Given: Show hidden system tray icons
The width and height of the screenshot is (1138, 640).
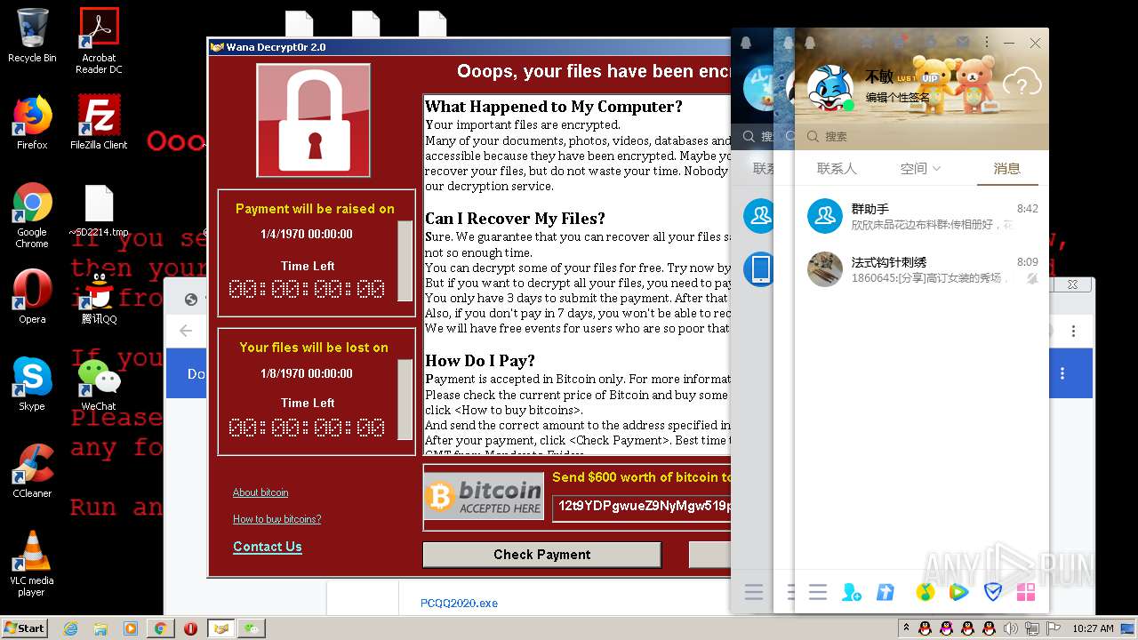Looking at the screenshot, I should pos(906,628).
